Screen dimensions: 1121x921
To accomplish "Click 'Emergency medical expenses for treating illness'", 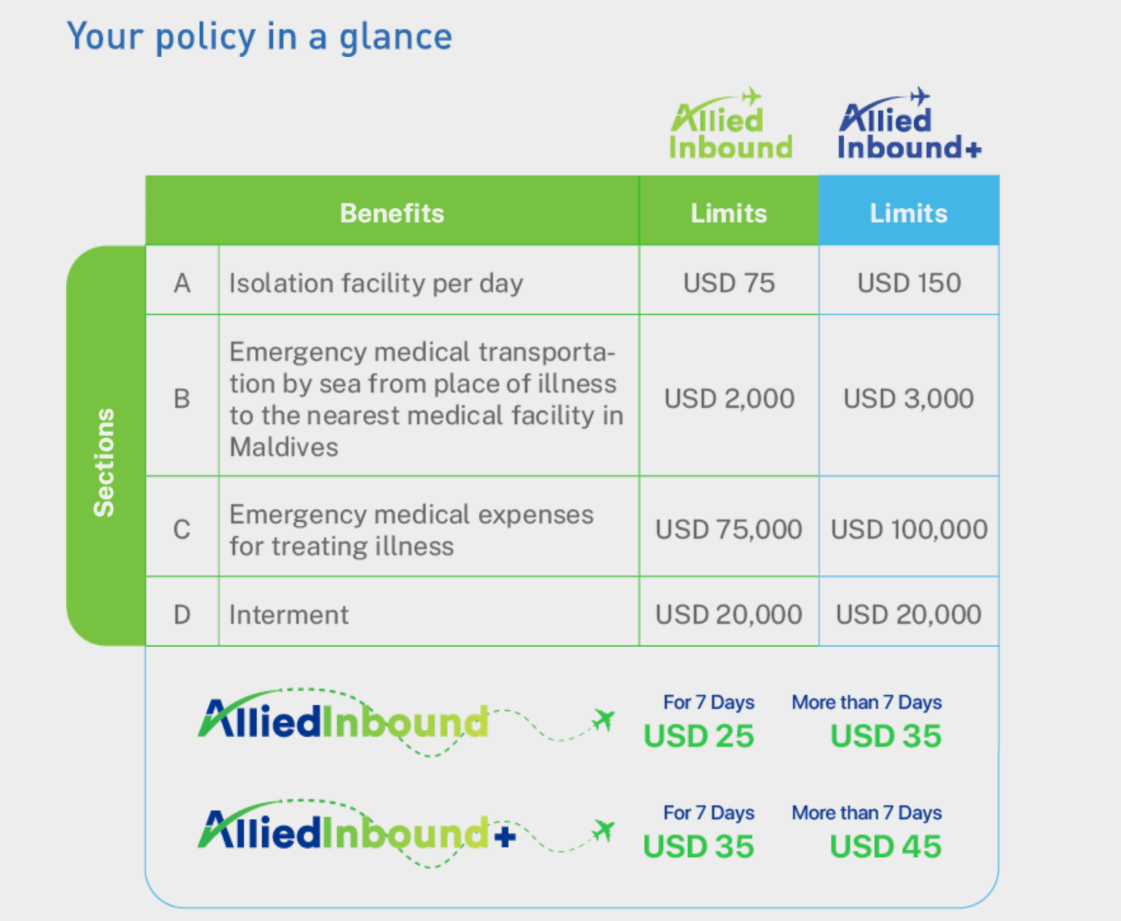I will (x=411, y=530).
